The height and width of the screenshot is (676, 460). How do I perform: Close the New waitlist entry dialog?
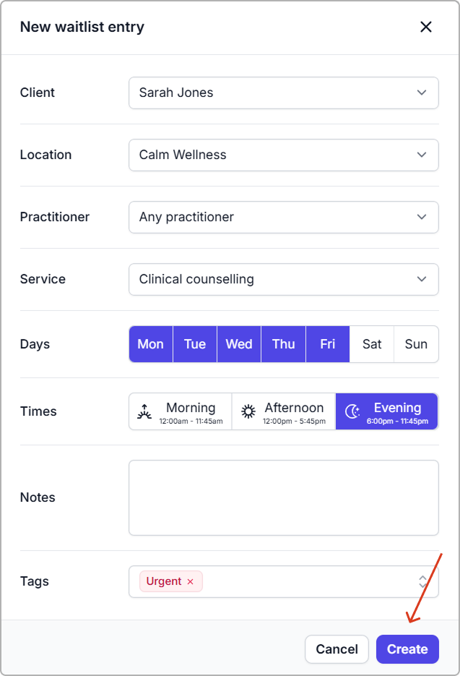point(426,27)
